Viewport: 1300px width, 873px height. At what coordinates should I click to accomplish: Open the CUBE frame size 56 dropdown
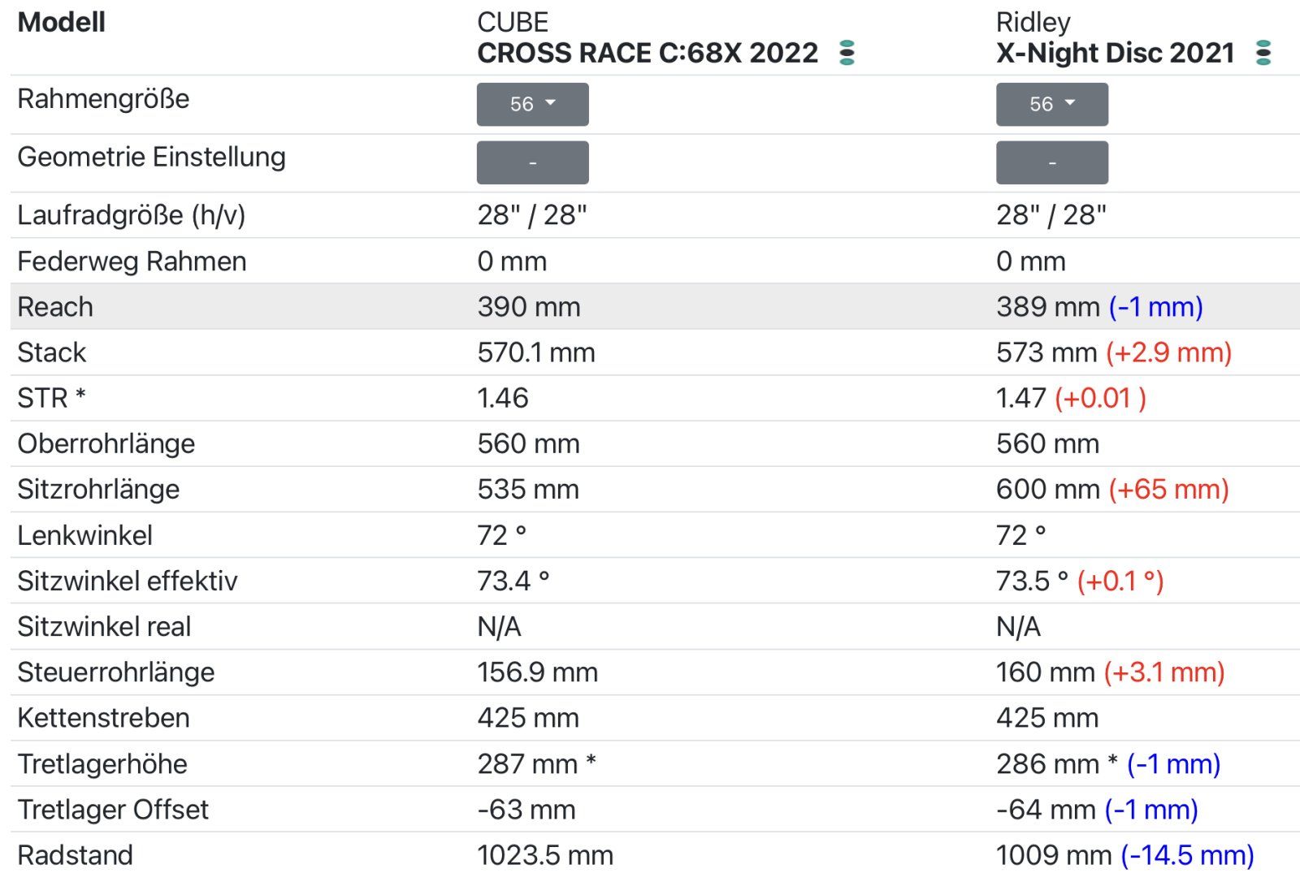click(x=532, y=104)
